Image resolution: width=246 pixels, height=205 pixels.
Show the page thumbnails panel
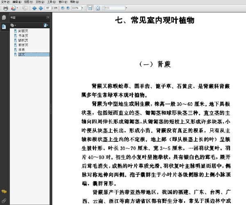(4, 17)
